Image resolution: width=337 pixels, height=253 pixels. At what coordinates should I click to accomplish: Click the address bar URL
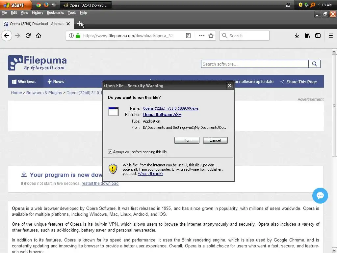point(129,36)
